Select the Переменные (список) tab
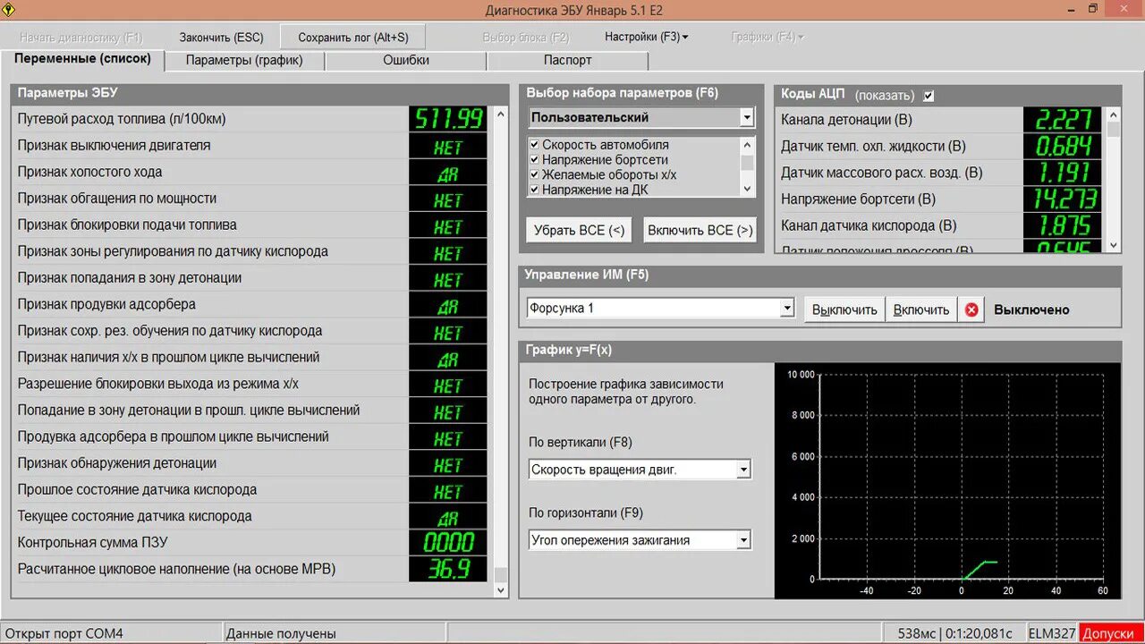 click(83, 59)
